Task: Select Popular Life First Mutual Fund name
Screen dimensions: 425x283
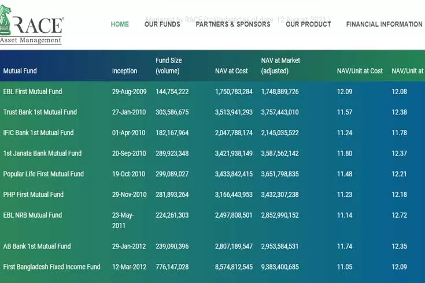Action: click(43, 174)
